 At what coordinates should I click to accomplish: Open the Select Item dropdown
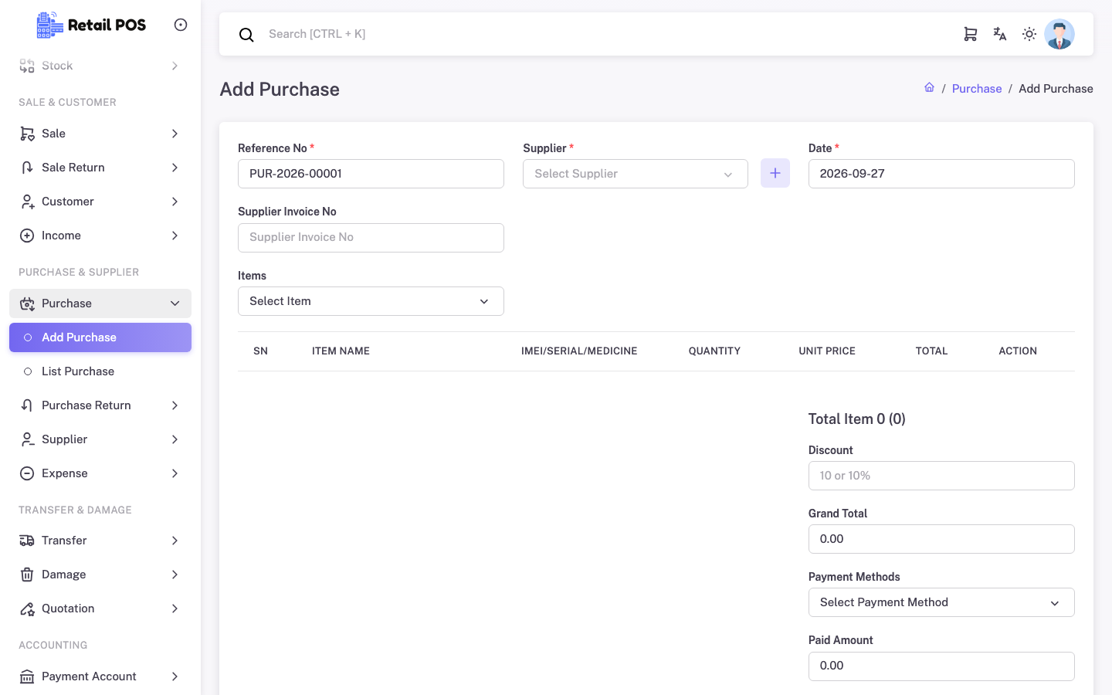point(371,301)
